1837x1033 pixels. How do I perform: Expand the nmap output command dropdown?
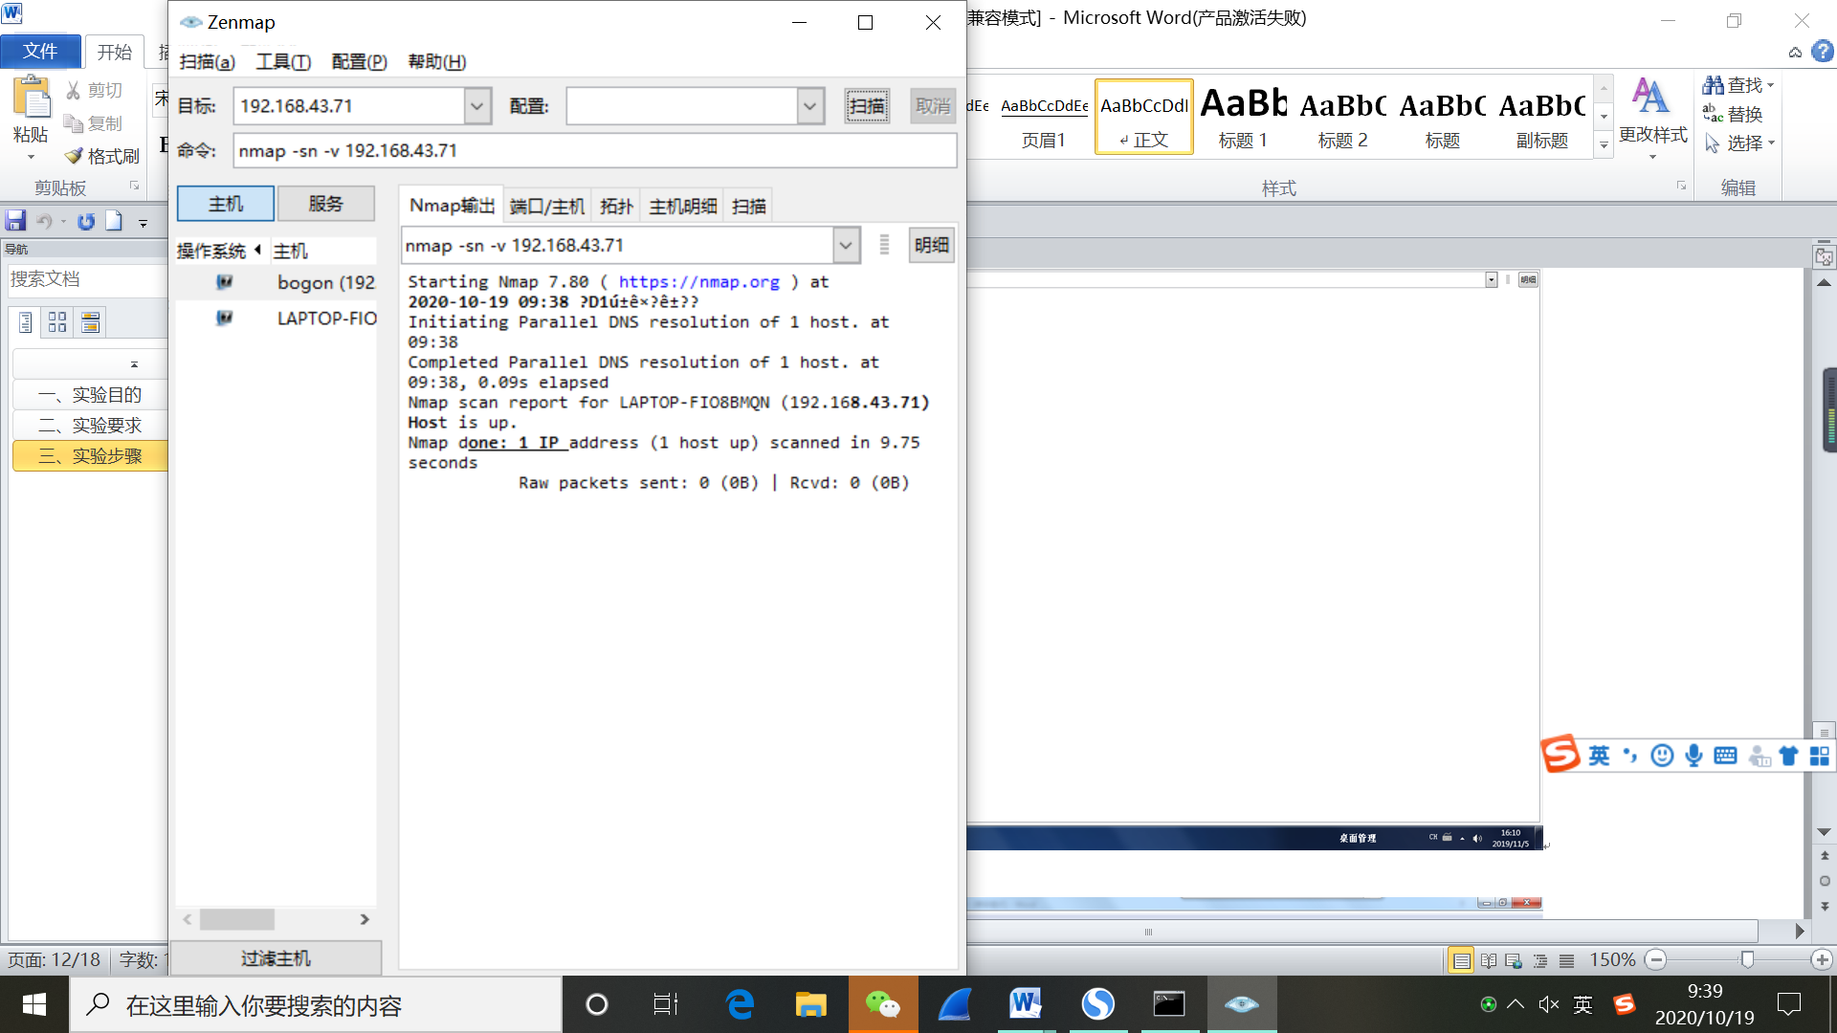click(x=845, y=246)
